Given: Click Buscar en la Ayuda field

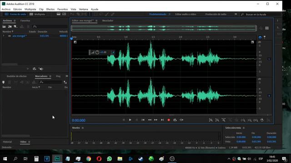Looking at the screenshot, I should coord(261,14).
